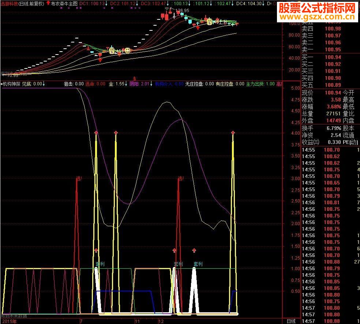Image resolution: width=360 pixels, height=324 pixels.
Task: Click the 10.99 low price label
Action: click(x=13, y=75)
